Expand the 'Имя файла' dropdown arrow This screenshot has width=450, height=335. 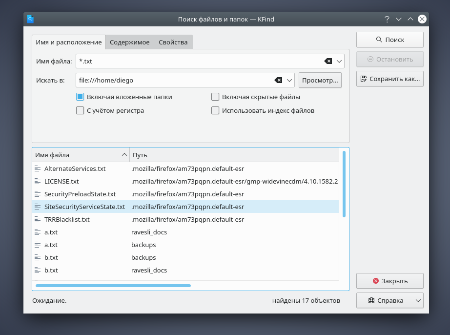[x=339, y=61]
